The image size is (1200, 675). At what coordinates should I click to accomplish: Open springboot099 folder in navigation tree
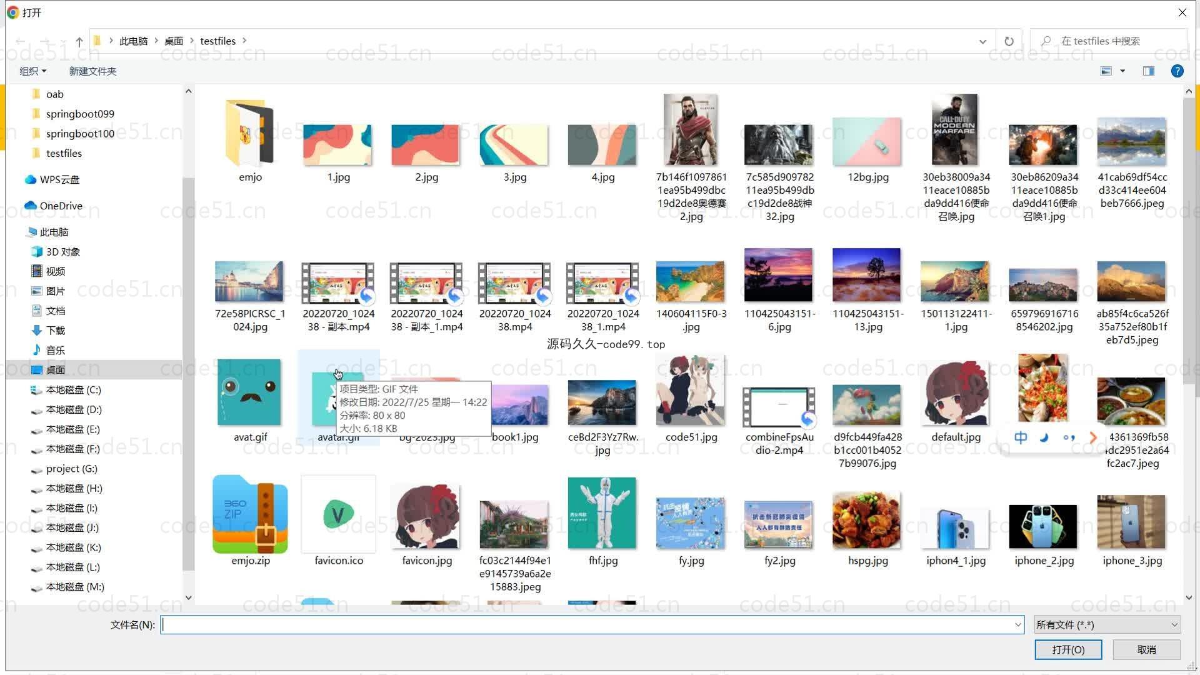(x=80, y=114)
